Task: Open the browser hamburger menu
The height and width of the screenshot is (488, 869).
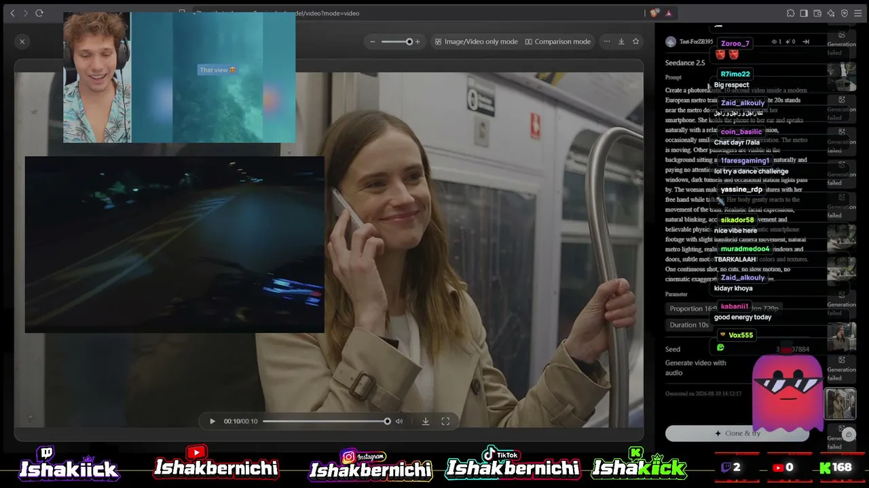Action: [x=858, y=13]
